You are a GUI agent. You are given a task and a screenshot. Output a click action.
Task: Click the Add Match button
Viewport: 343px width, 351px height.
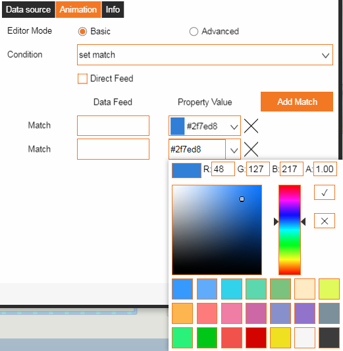click(x=297, y=102)
